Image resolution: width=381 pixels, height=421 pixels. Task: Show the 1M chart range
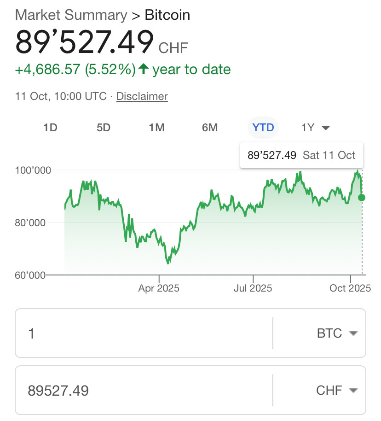pyautogui.click(x=157, y=128)
